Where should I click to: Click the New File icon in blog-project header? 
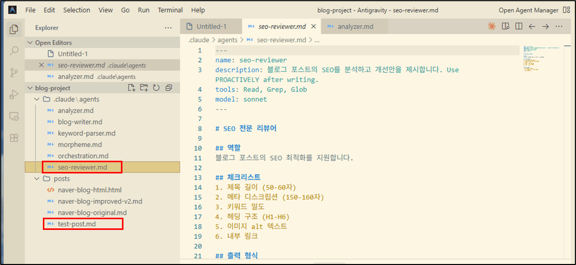[x=132, y=88]
